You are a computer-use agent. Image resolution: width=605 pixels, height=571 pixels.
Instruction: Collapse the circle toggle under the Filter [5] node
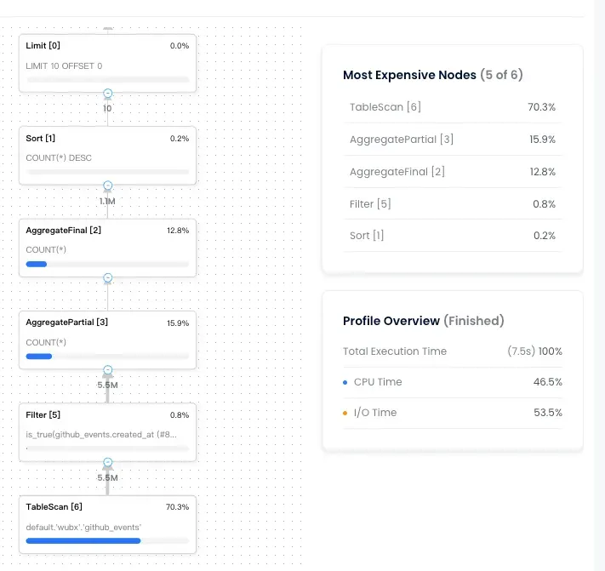(108, 462)
